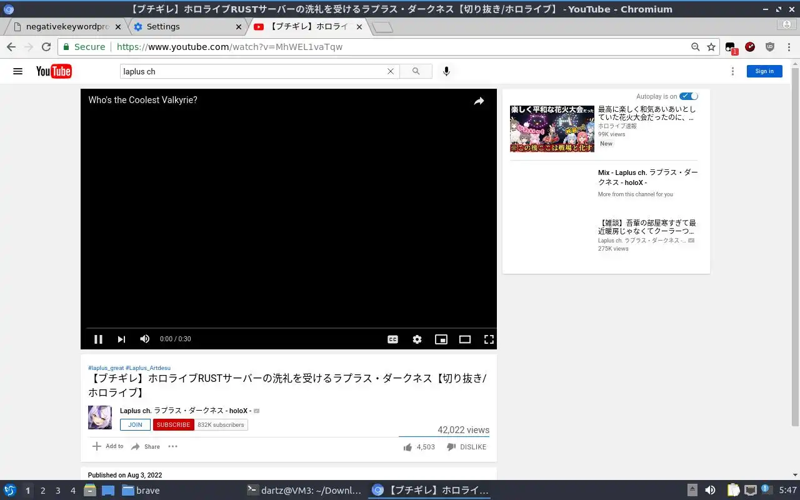Viewport: 800px width, 500px height.
Task: Click the 832K subscribers count
Action: pyautogui.click(x=221, y=425)
